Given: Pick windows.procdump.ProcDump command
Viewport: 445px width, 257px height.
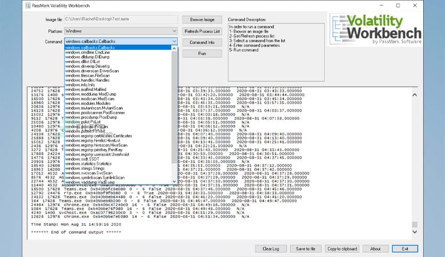Looking at the screenshot, I should (x=118, y=117).
